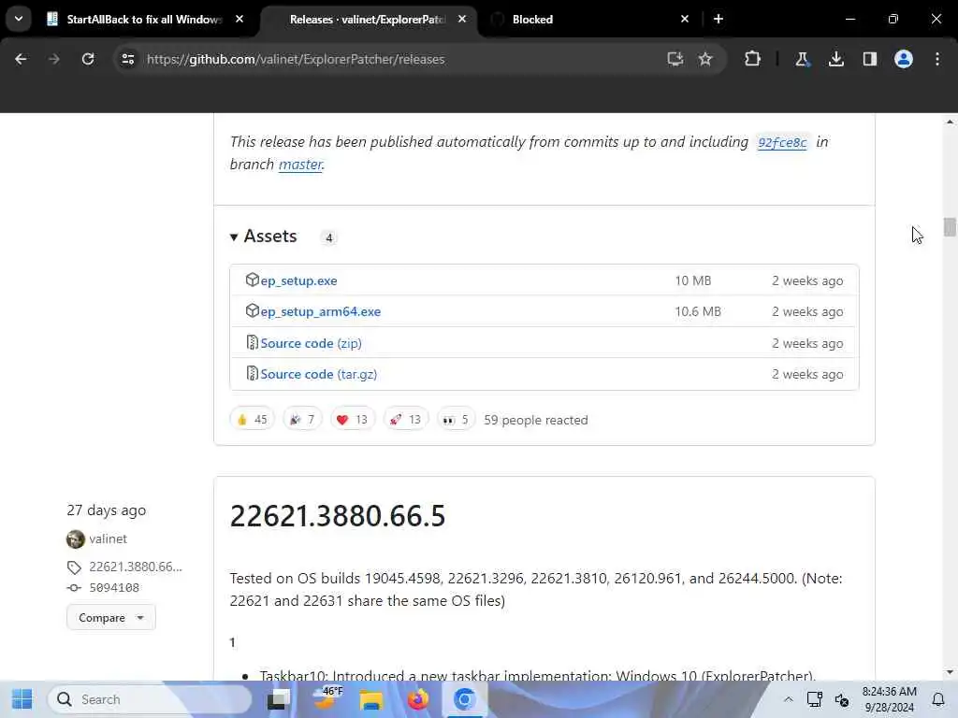Open commit 5094108 link
The width and height of the screenshot is (958, 718).
point(114,587)
